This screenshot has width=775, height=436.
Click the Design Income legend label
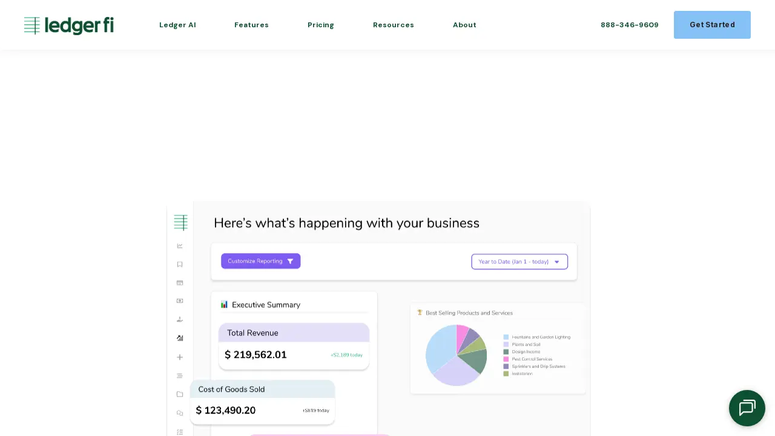pyautogui.click(x=526, y=352)
